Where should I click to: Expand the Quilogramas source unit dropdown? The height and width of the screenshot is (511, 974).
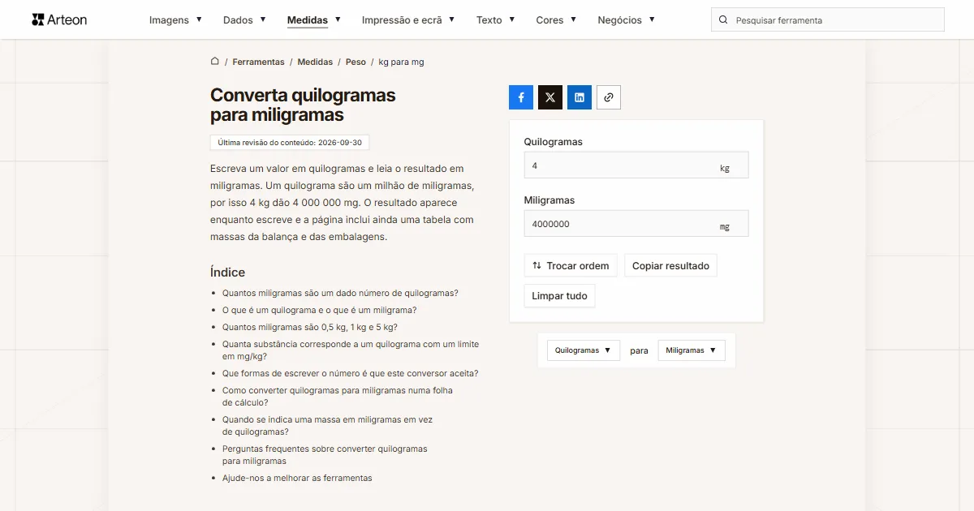pos(584,350)
